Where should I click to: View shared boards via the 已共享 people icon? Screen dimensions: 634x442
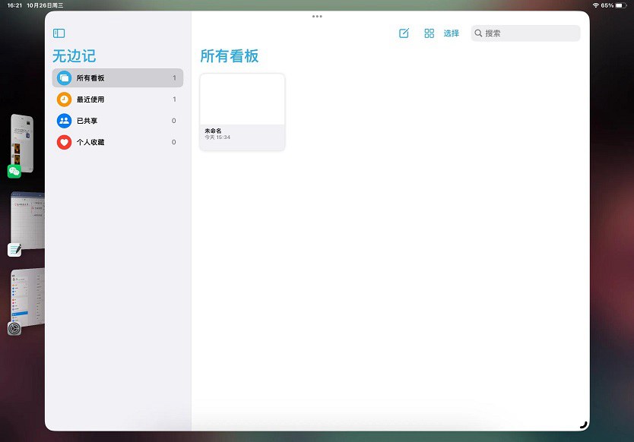tap(64, 120)
